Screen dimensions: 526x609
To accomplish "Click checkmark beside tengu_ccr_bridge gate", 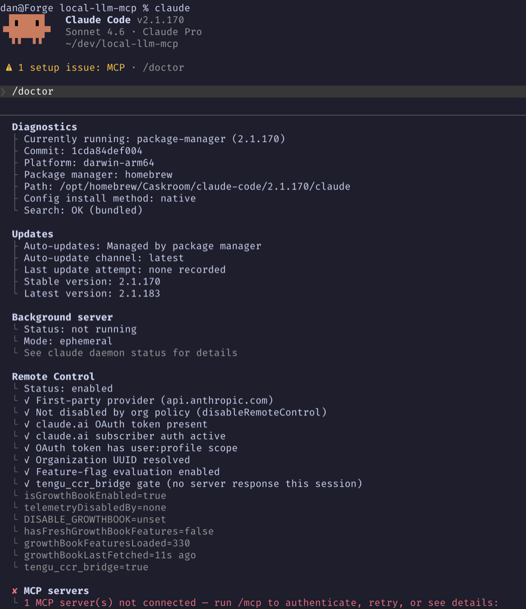I will click(x=27, y=484).
